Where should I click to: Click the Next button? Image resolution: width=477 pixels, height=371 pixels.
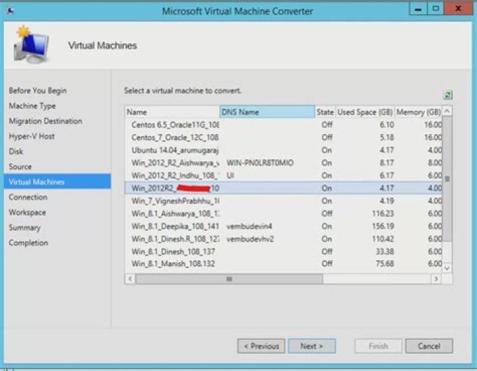(311, 346)
